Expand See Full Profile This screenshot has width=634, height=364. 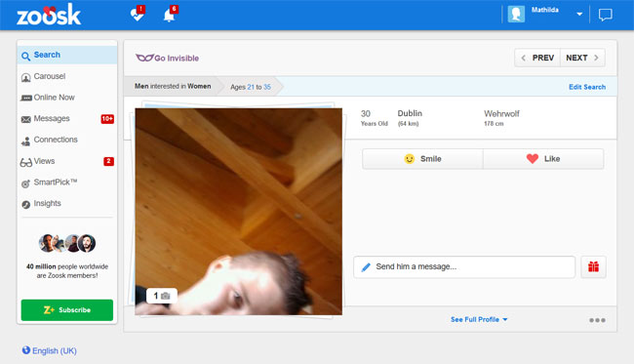[x=479, y=319]
